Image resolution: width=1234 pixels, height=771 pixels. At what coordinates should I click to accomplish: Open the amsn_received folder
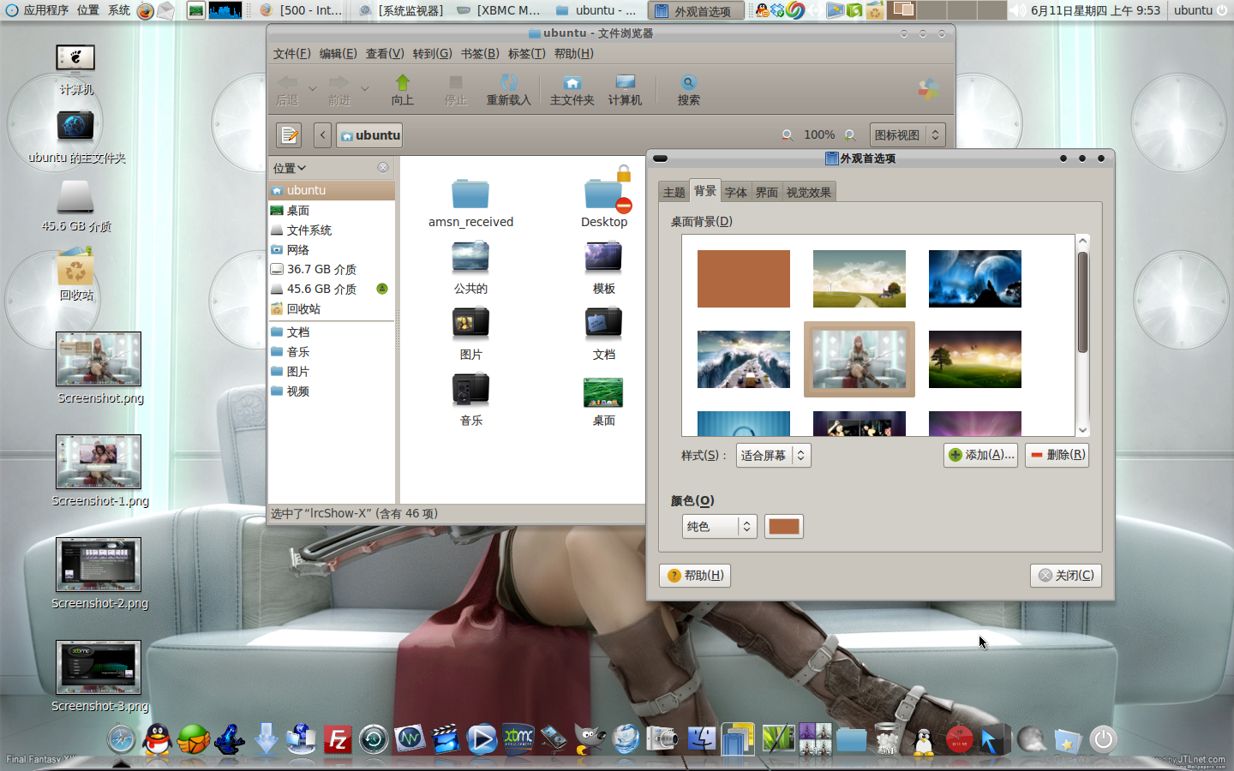pyautogui.click(x=470, y=204)
